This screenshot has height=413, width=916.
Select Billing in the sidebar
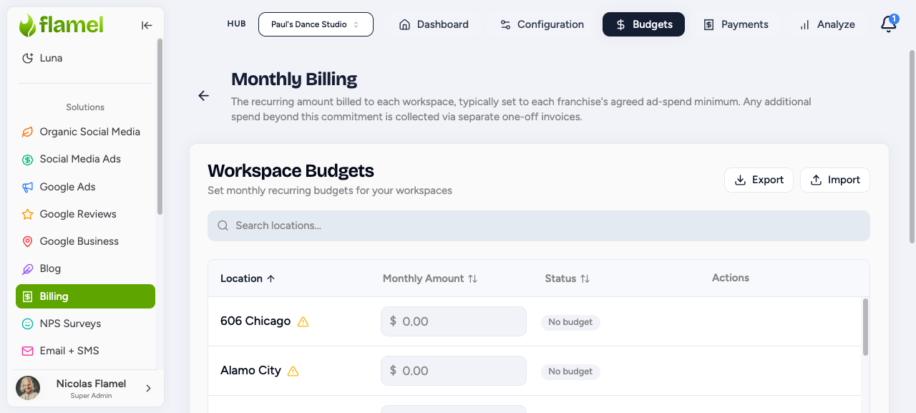85,296
